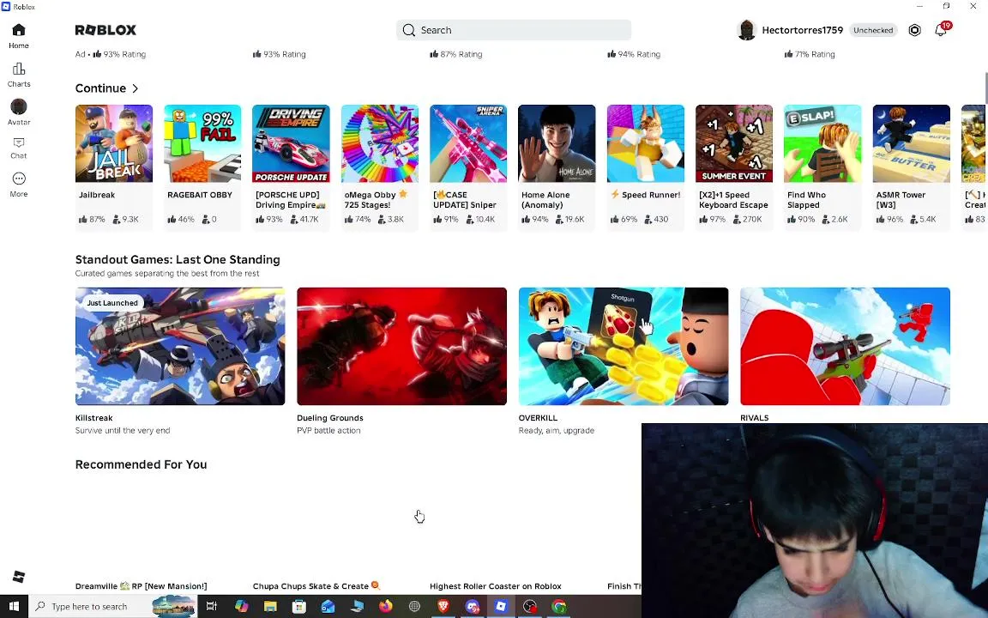Click the Roblox taskbar icon
Viewport: 988px width, 618px height.
tap(501, 606)
